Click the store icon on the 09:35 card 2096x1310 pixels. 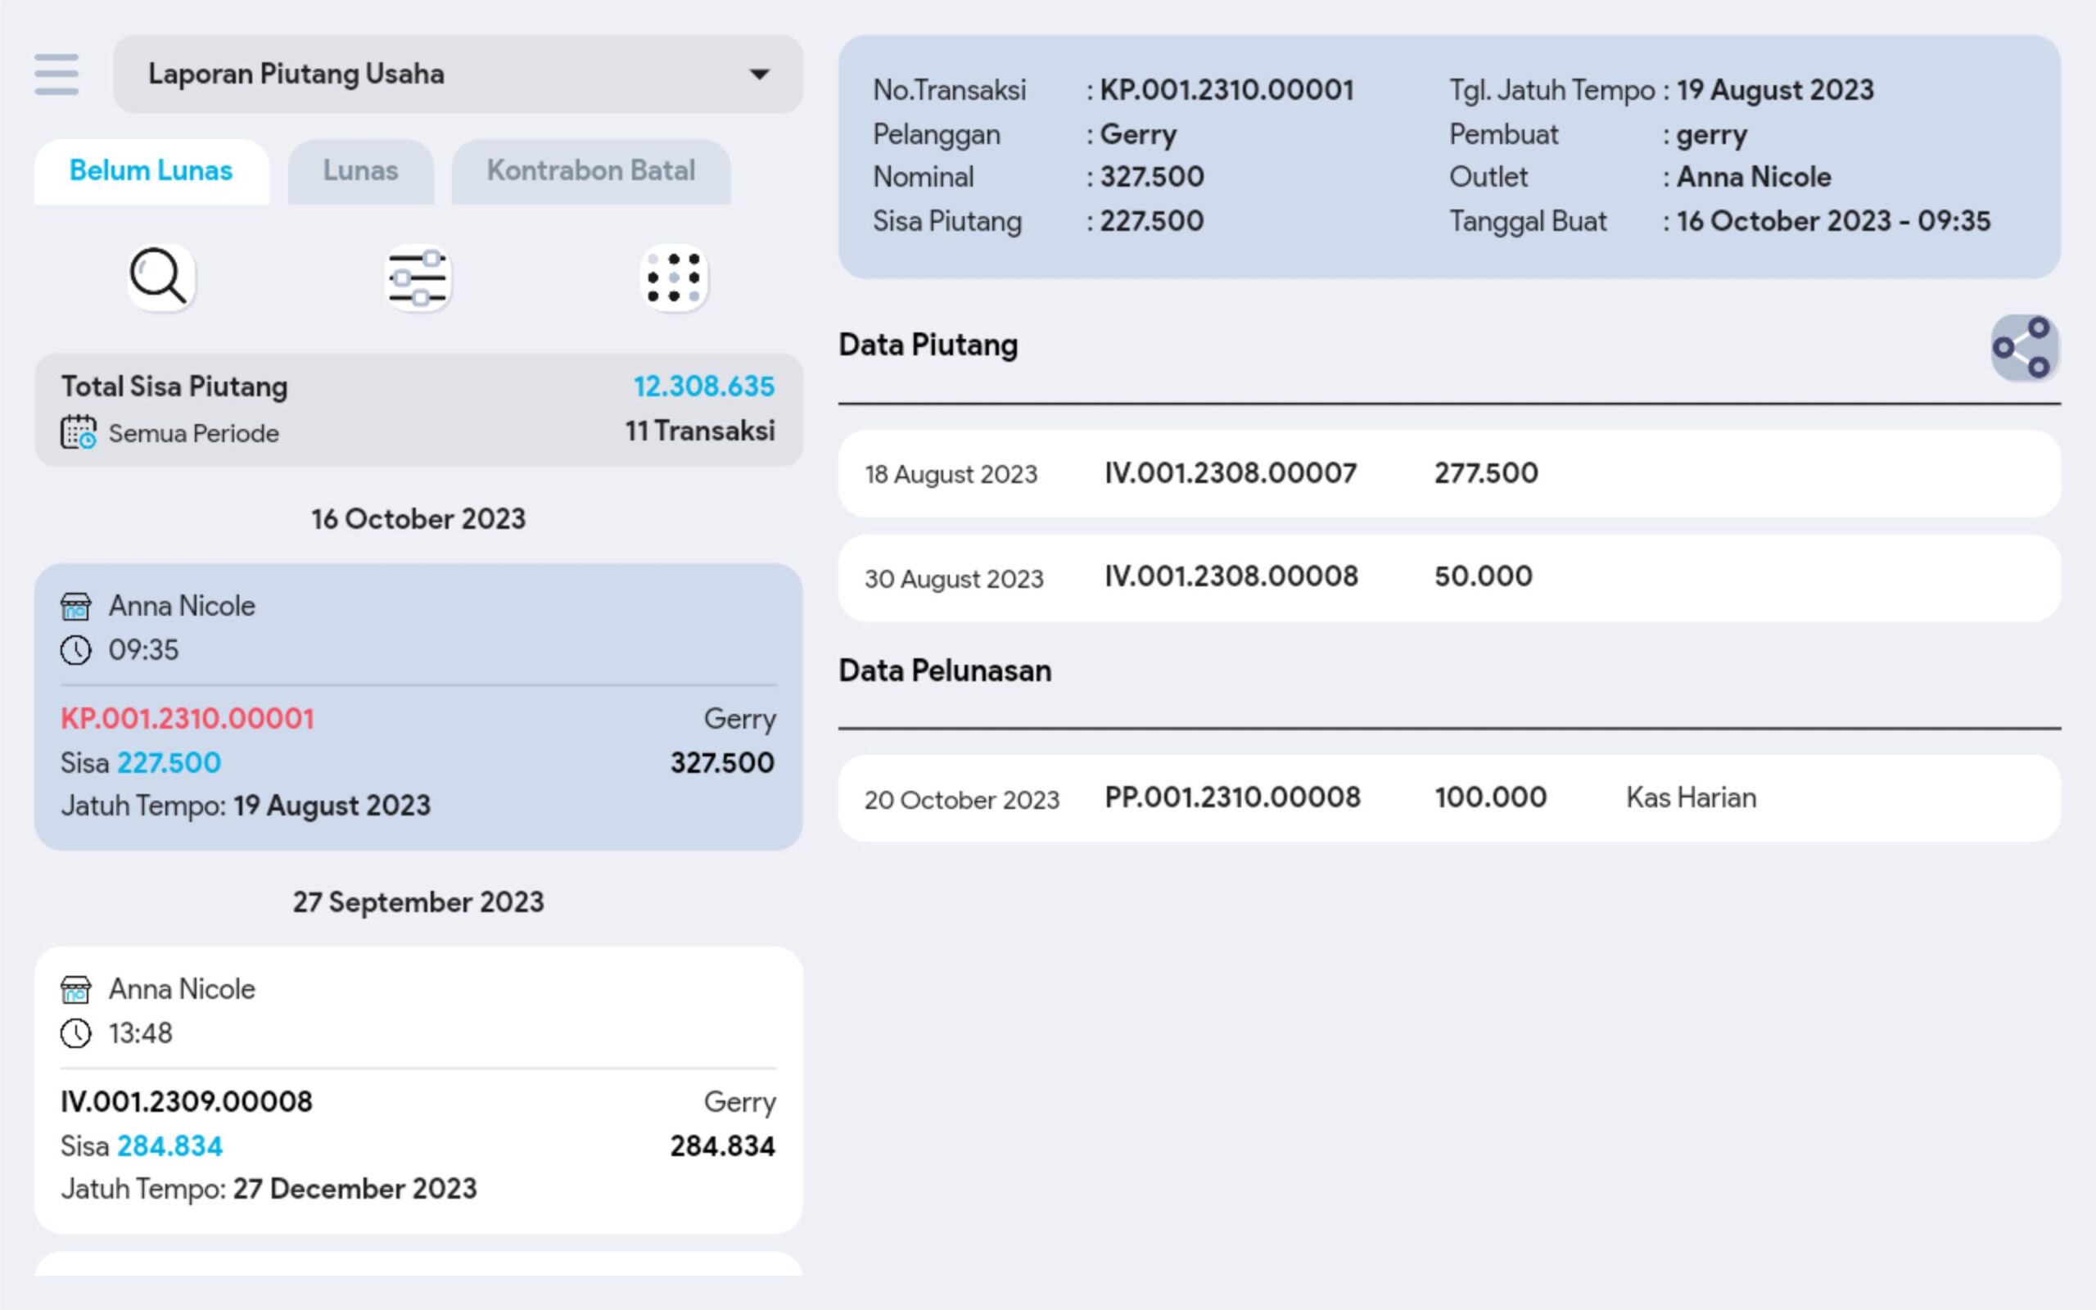pos(76,607)
